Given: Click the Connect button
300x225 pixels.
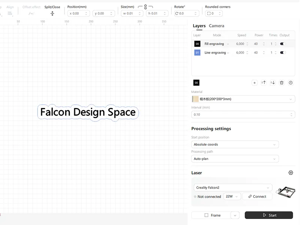Looking at the screenshot, I should 257,196.
